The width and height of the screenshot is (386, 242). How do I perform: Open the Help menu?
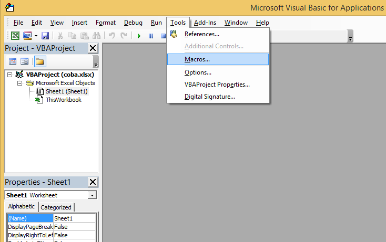point(262,23)
